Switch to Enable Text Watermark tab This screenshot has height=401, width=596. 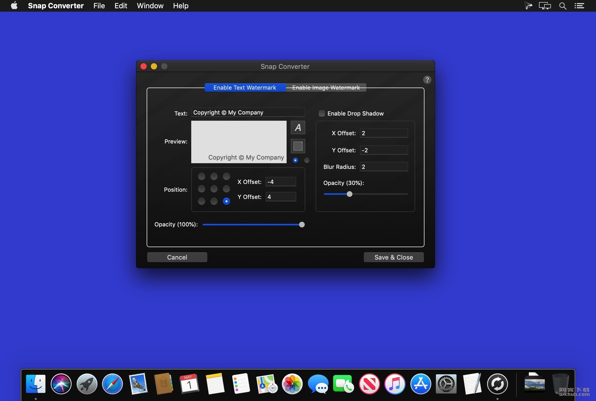(245, 88)
